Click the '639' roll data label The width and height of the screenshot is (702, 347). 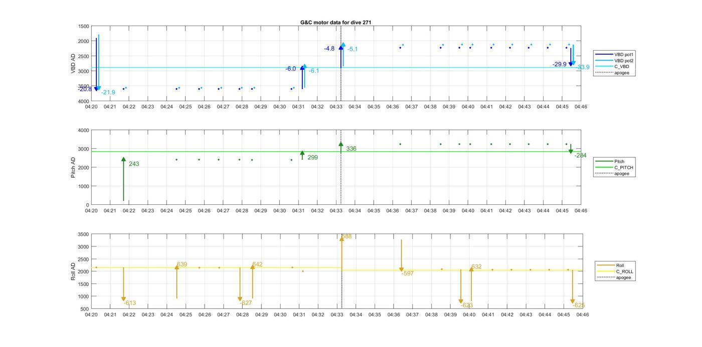point(182,264)
